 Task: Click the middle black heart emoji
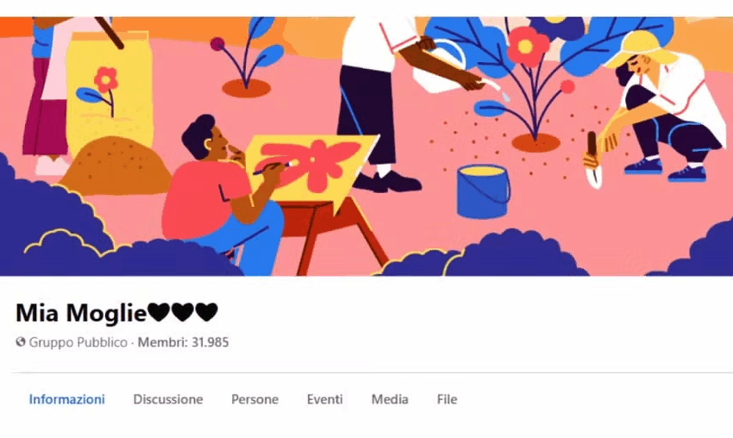(183, 312)
